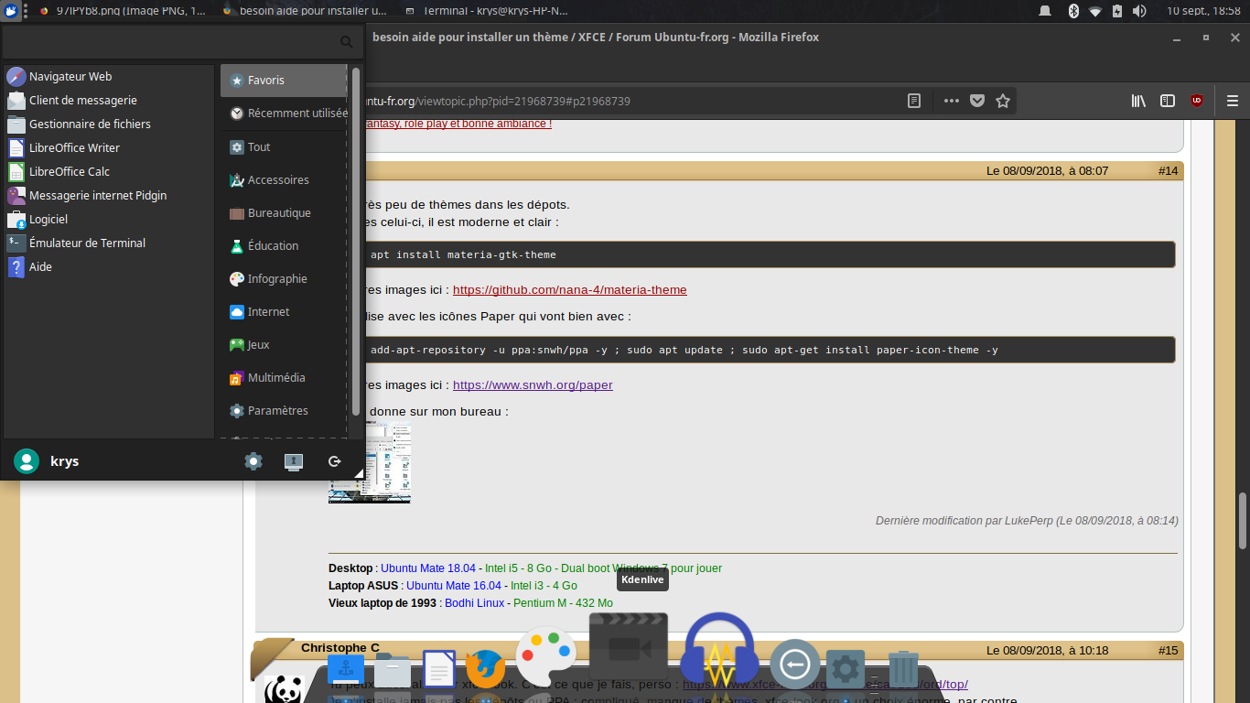
Task: Open Firefox library icon
Action: coord(1138,101)
